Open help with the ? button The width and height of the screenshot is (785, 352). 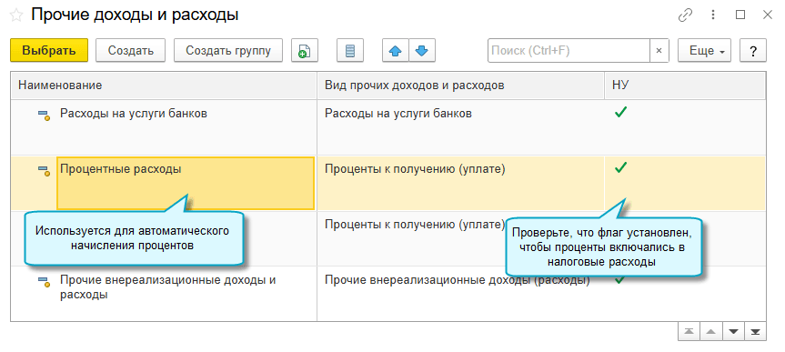752,51
